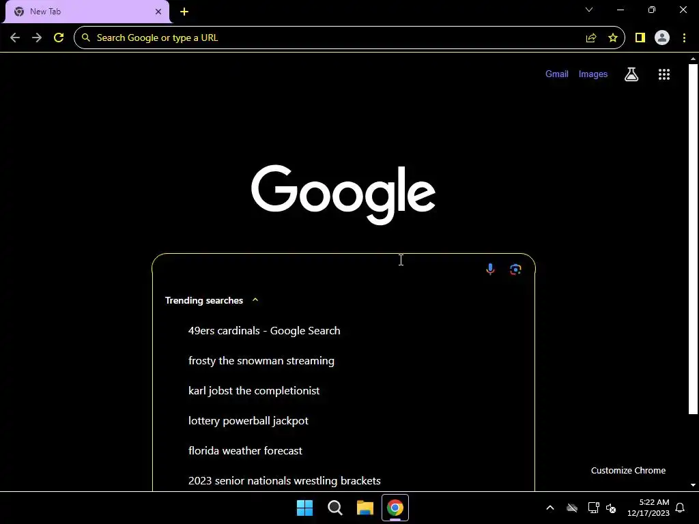Open Search Labs flask icon
This screenshot has width=699, height=524.
[x=631, y=74]
